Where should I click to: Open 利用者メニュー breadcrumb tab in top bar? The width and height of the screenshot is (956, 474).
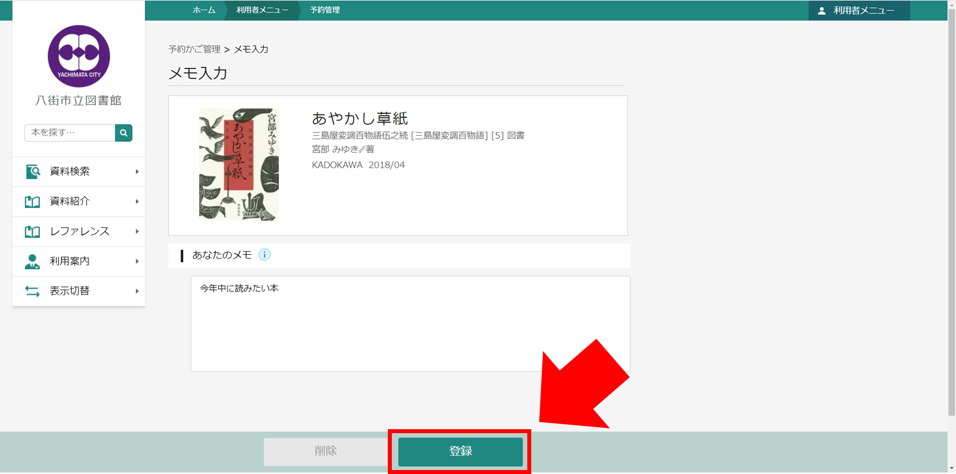(x=262, y=10)
